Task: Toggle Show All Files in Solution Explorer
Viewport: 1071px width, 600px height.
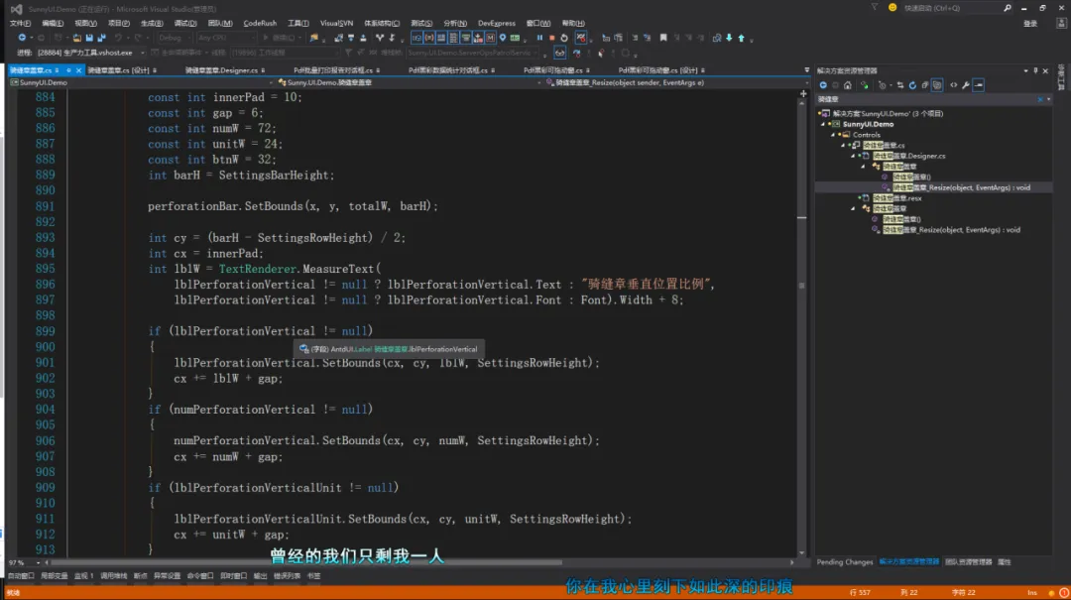Action: (937, 85)
